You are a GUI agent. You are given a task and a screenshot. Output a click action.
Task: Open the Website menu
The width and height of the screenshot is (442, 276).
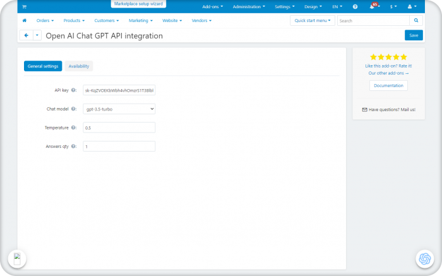tap(172, 21)
